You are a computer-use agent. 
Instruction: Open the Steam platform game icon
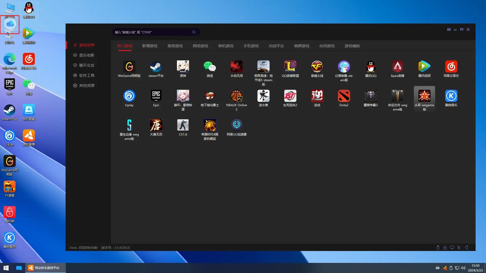[x=156, y=67]
